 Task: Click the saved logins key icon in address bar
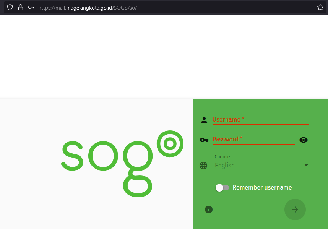tap(31, 7)
